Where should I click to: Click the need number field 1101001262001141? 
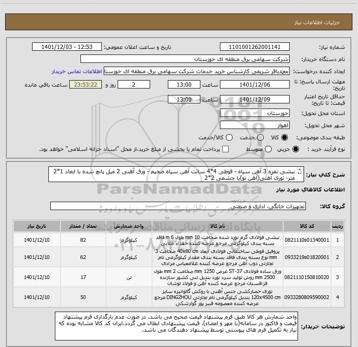click(x=255, y=47)
